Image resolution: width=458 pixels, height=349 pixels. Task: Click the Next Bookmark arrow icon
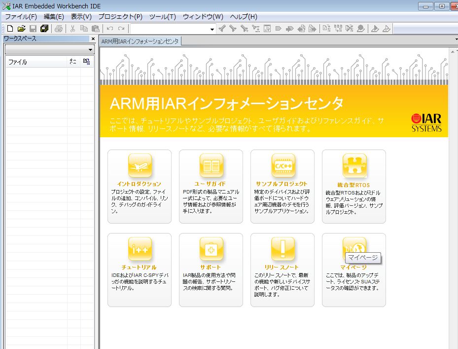coord(289,28)
